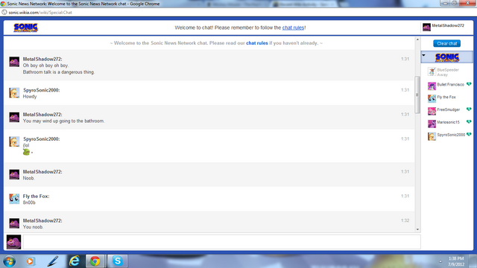Collapse the user list expander arrow

point(424,55)
